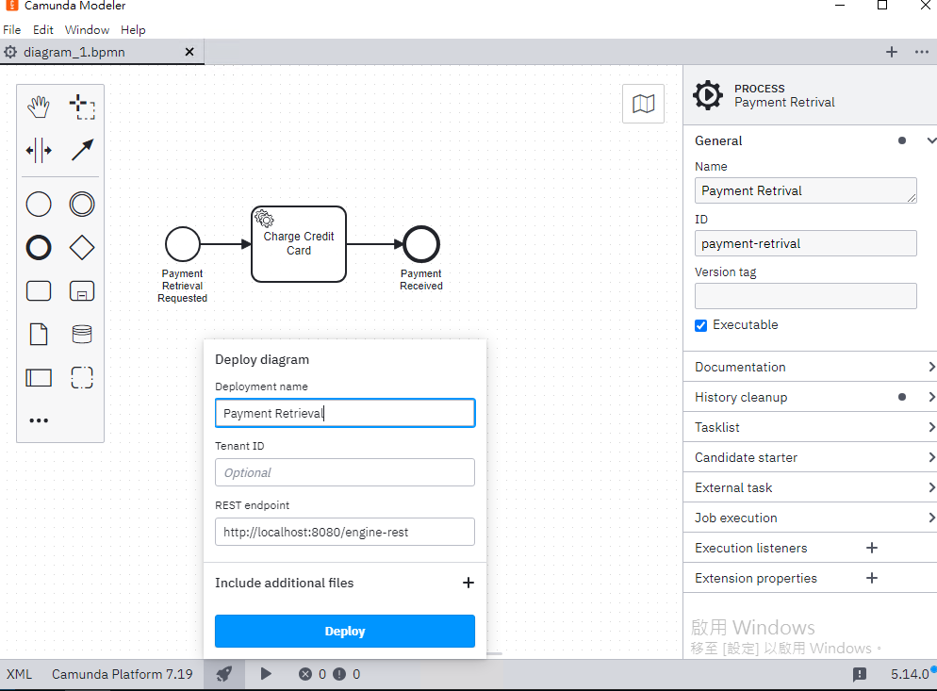Screen dimensions: 937x691
Task: Create a task rectangle from palette
Action: pyautogui.click(x=39, y=291)
